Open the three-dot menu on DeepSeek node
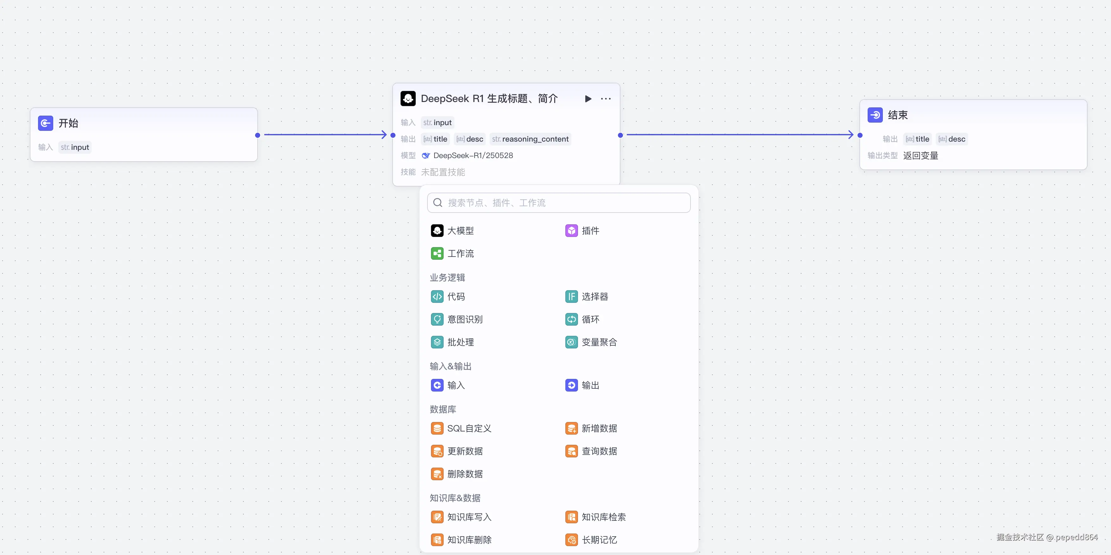This screenshot has height=555, width=1111. point(606,99)
